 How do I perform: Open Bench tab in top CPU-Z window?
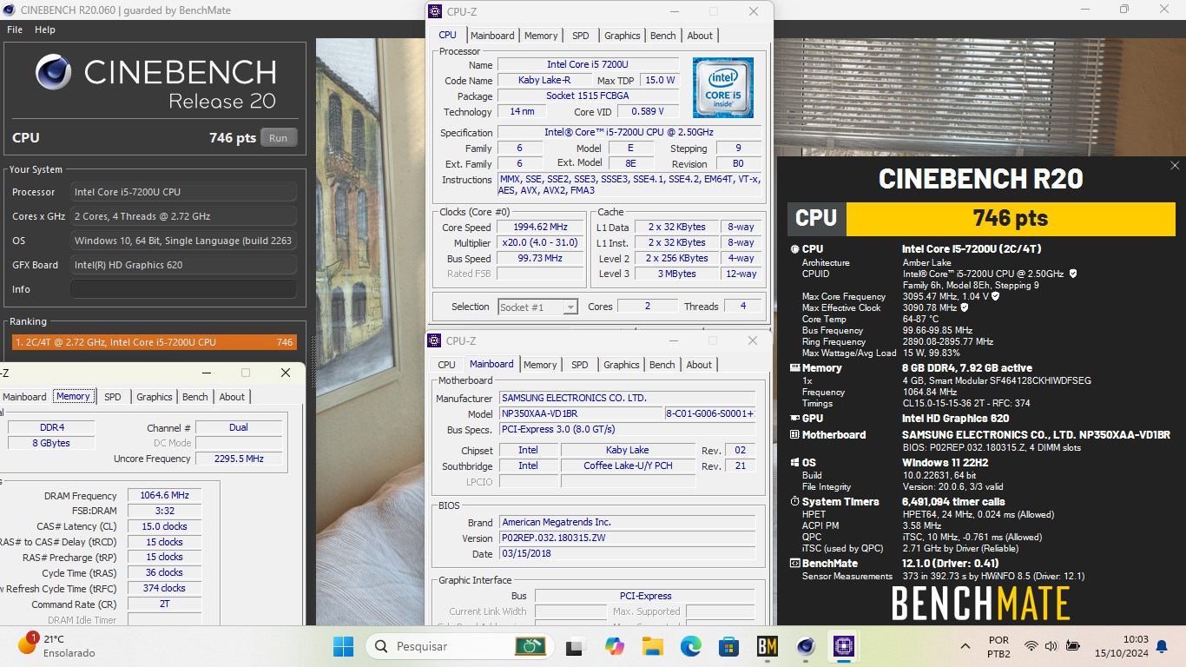tap(663, 36)
